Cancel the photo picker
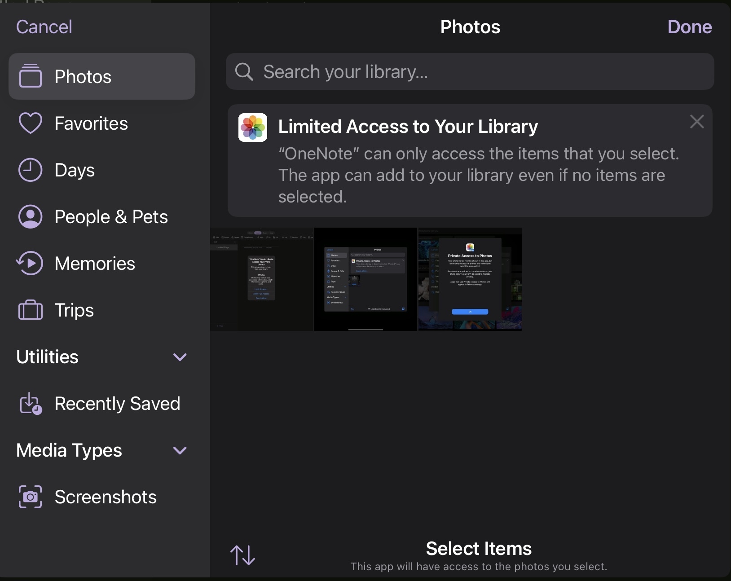Screen dimensions: 731x581 (x=44, y=27)
